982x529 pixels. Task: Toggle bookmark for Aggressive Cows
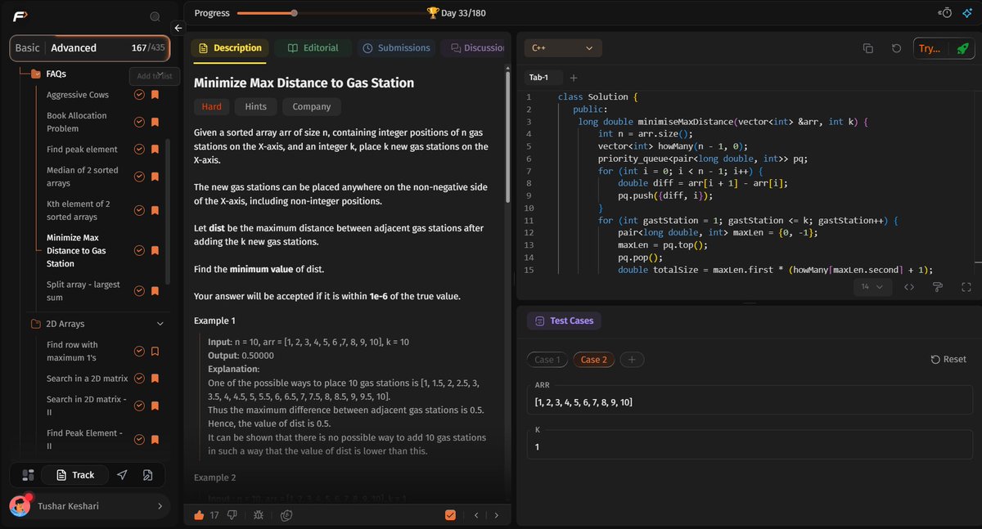click(x=155, y=95)
